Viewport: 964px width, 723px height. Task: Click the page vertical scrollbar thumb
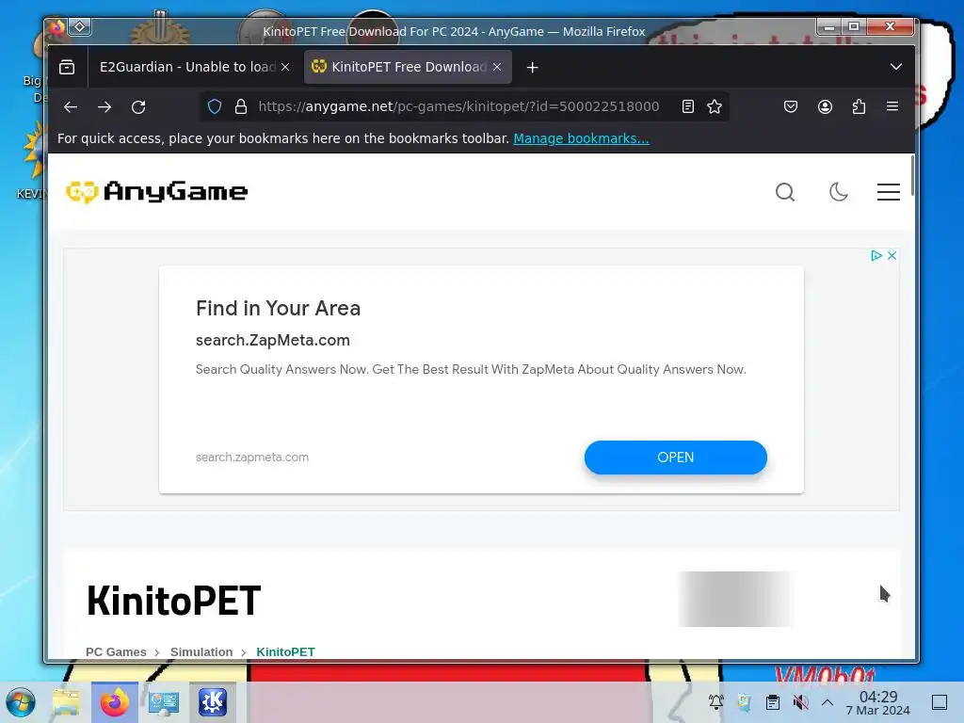(912, 176)
